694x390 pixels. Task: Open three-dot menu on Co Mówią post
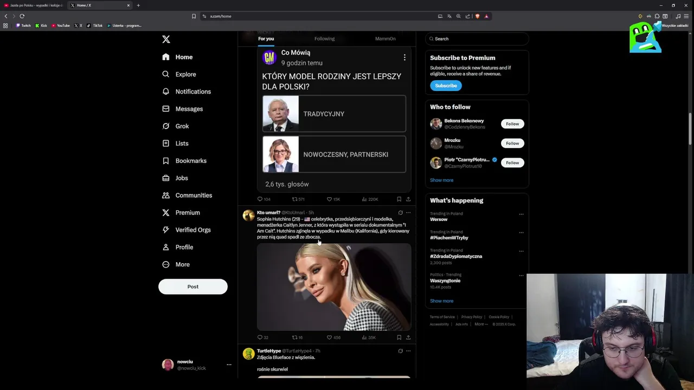404,57
